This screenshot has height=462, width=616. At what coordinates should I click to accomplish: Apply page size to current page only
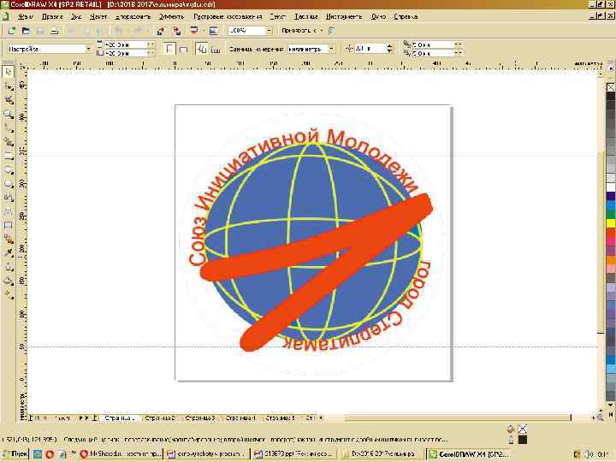216,49
